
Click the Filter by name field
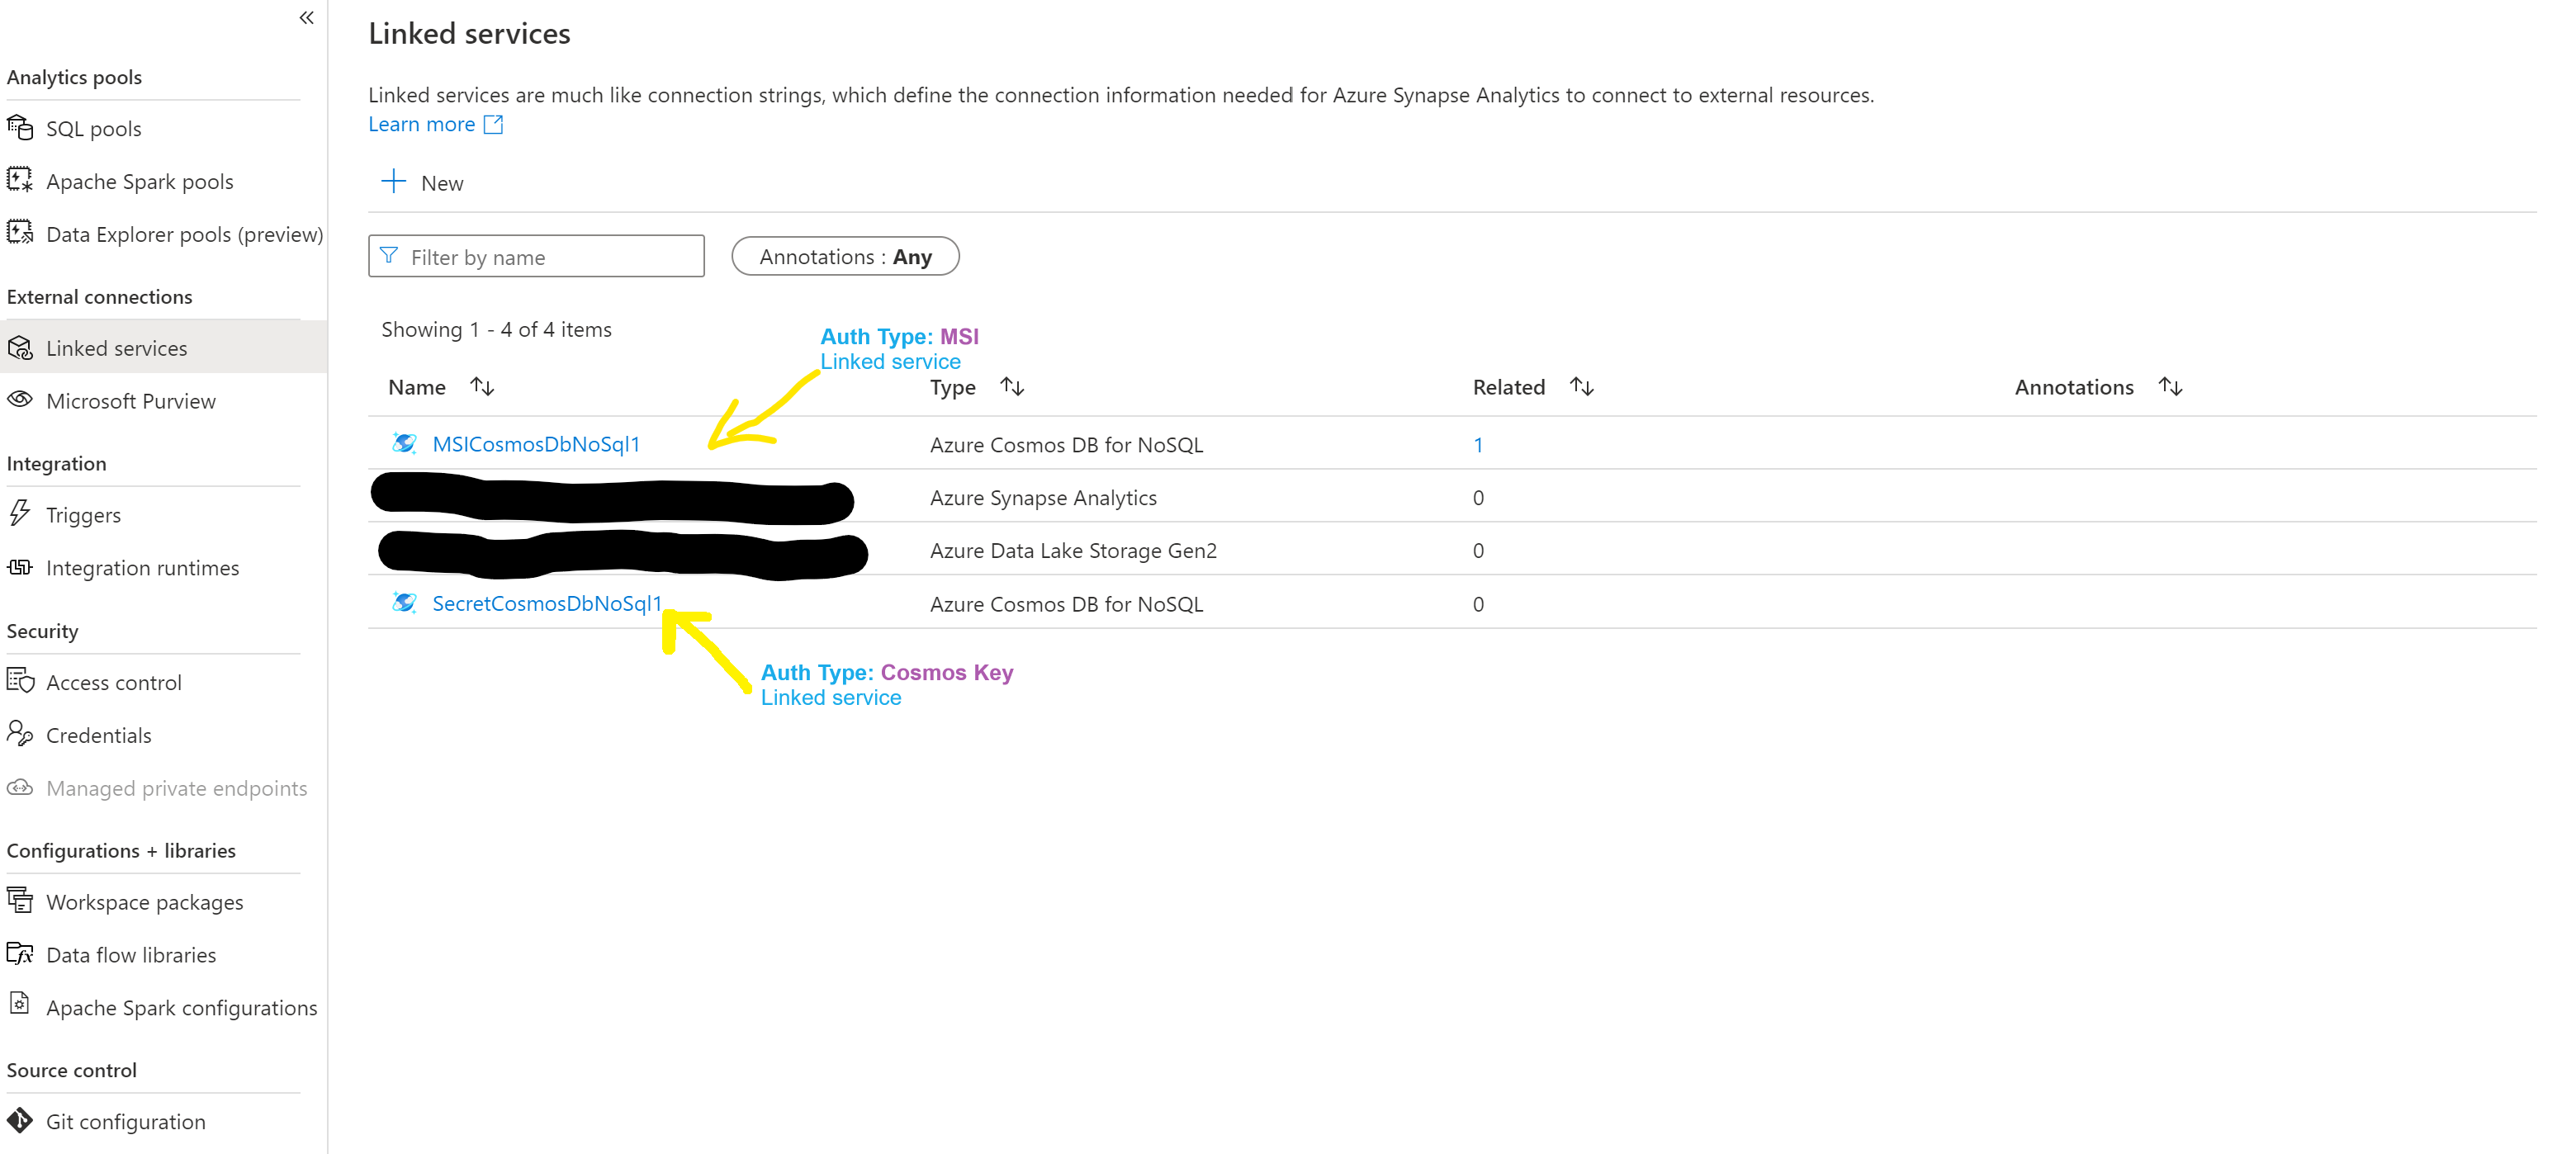(550, 257)
